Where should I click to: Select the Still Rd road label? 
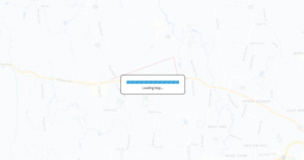45,6
